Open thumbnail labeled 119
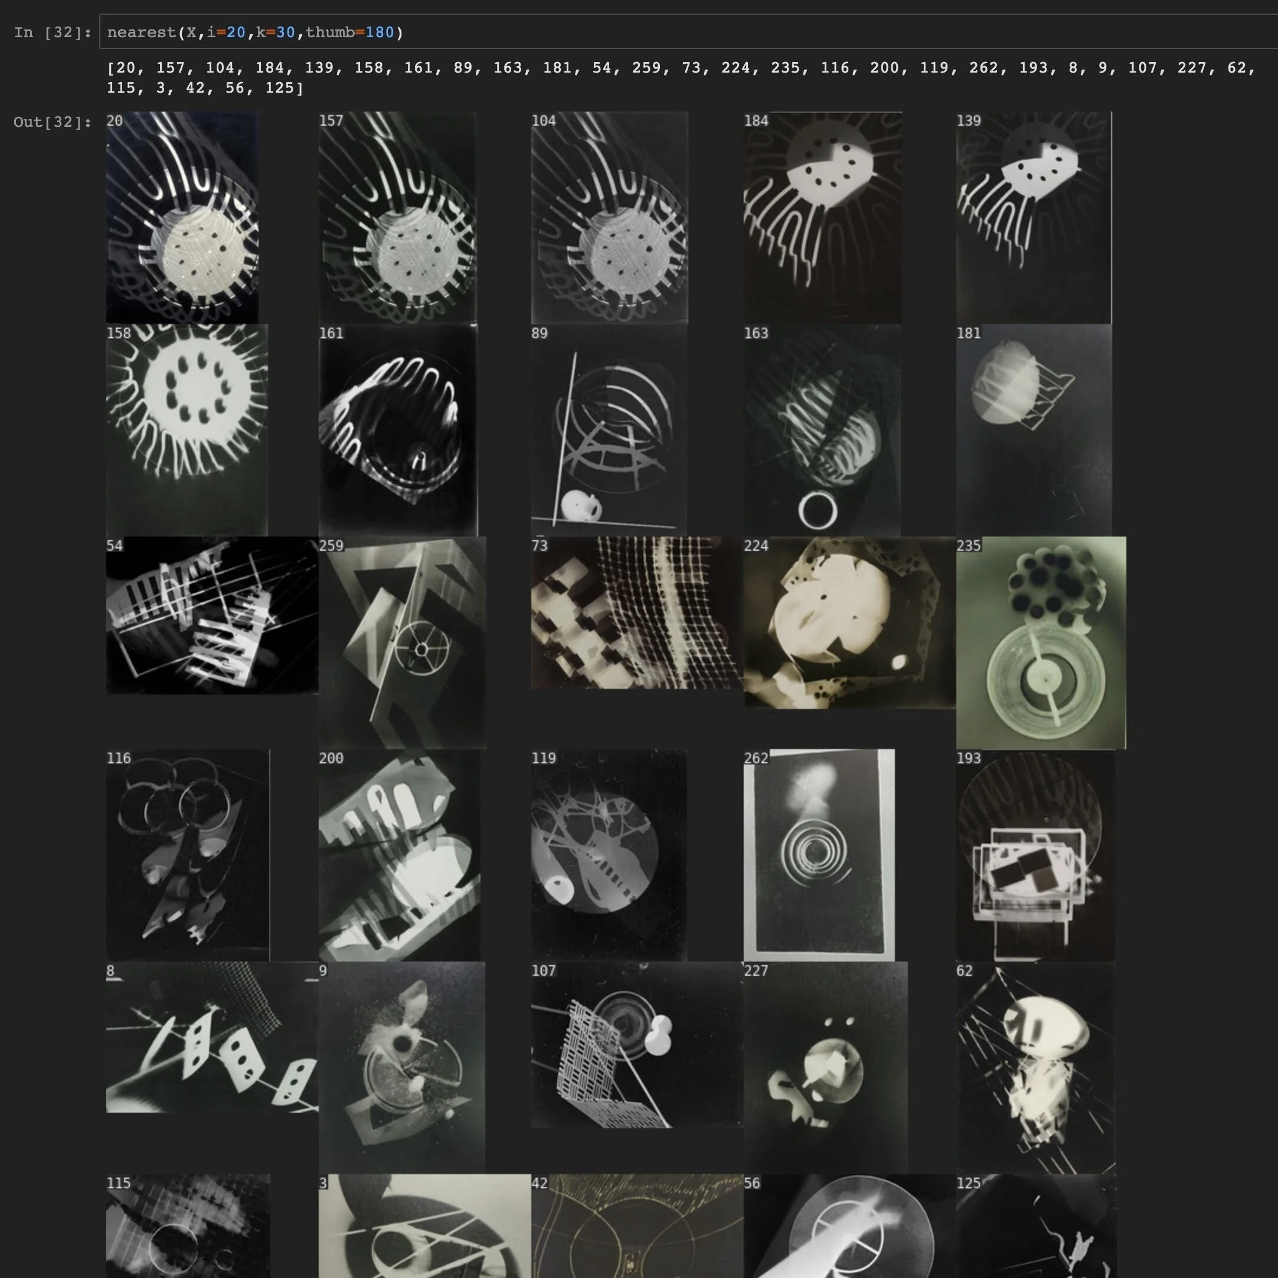 click(x=609, y=855)
